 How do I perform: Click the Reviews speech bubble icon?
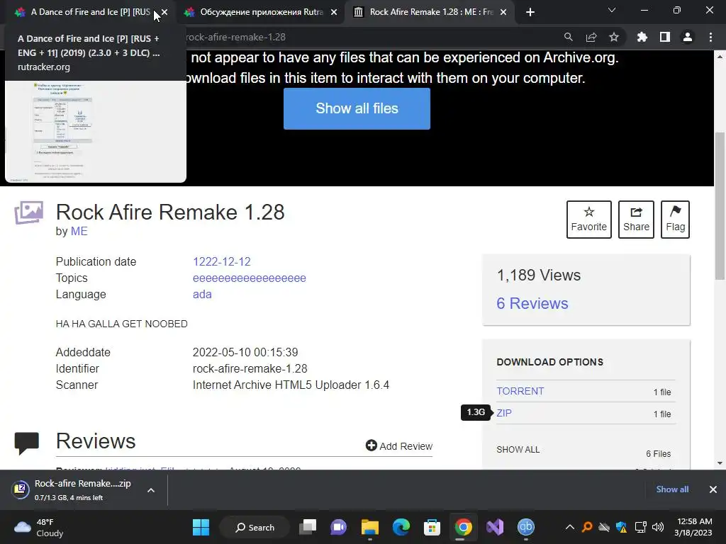pos(27,443)
